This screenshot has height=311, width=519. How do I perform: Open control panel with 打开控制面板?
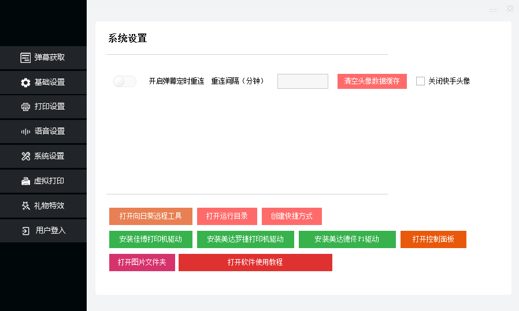[433, 239]
